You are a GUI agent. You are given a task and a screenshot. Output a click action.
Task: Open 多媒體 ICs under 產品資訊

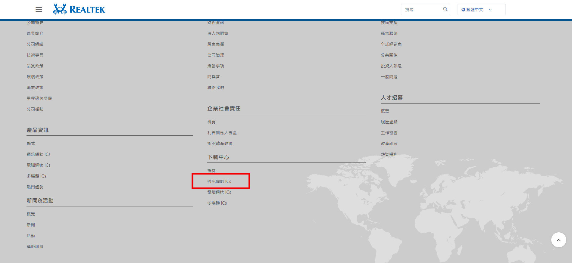click(x=36, y=176)
